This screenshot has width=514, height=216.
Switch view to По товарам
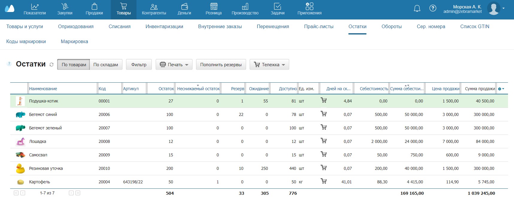74,65
